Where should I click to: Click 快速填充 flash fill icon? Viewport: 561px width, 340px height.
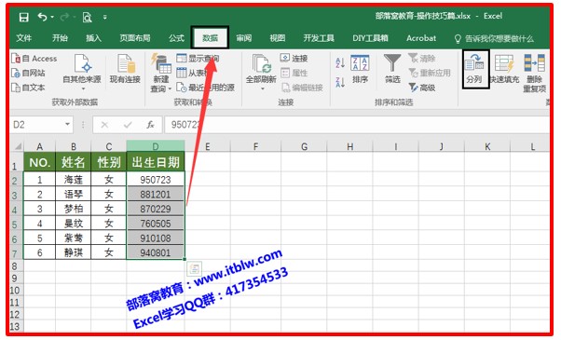coord(504,63)
